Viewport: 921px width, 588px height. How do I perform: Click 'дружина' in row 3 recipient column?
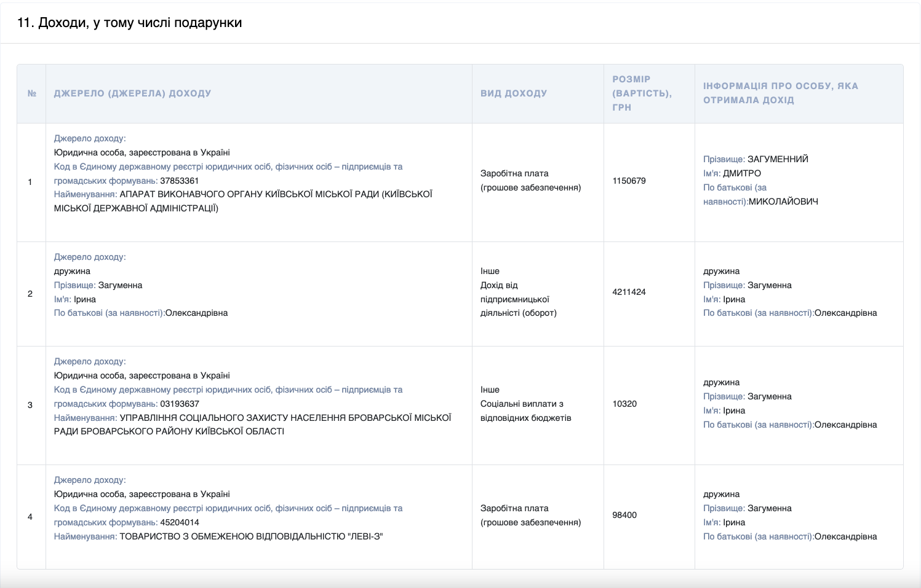coord(722,382)
